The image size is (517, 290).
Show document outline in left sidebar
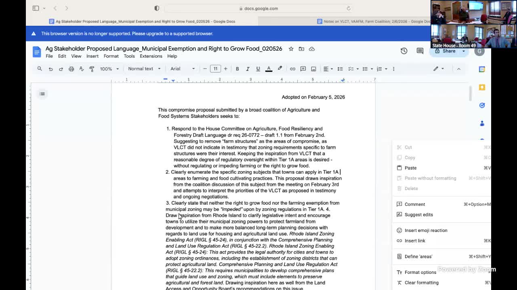click(x=42, y=94)
